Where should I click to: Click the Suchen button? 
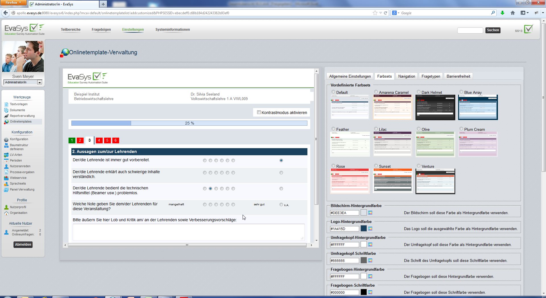pyautogui.click(x=493, y=30)
